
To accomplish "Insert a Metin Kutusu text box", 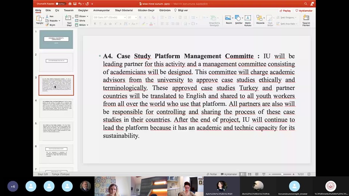I will (248, 19).
